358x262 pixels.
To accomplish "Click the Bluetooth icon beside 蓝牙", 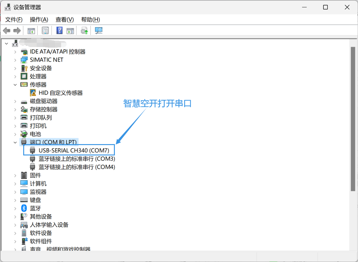I will pos(24,208).
